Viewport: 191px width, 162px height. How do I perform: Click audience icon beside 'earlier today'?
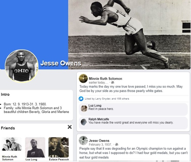[x=113, y=82]
